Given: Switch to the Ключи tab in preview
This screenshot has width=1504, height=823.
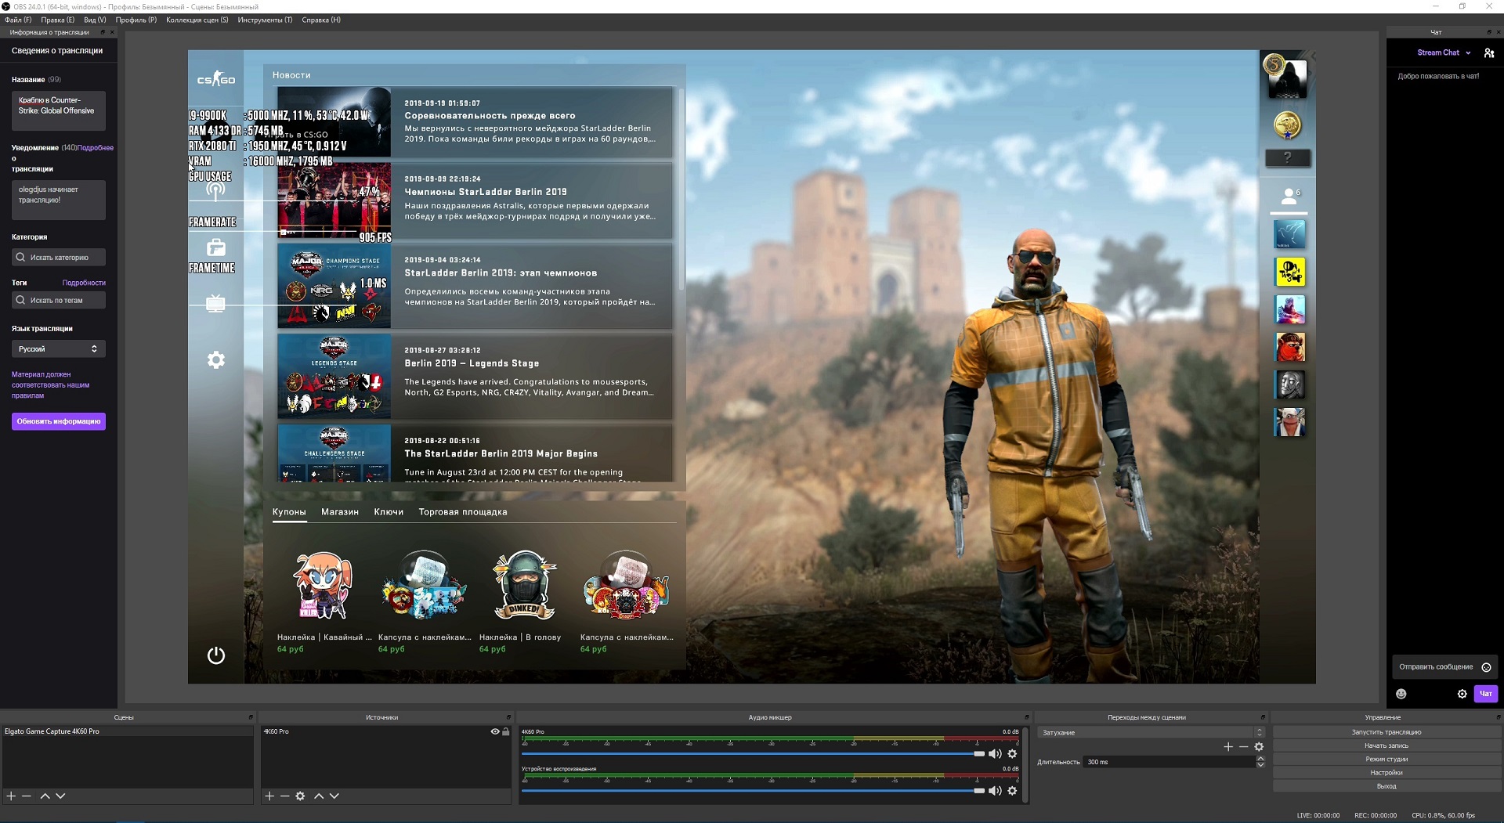Looking at the screenshot, I should coord(389,512).
